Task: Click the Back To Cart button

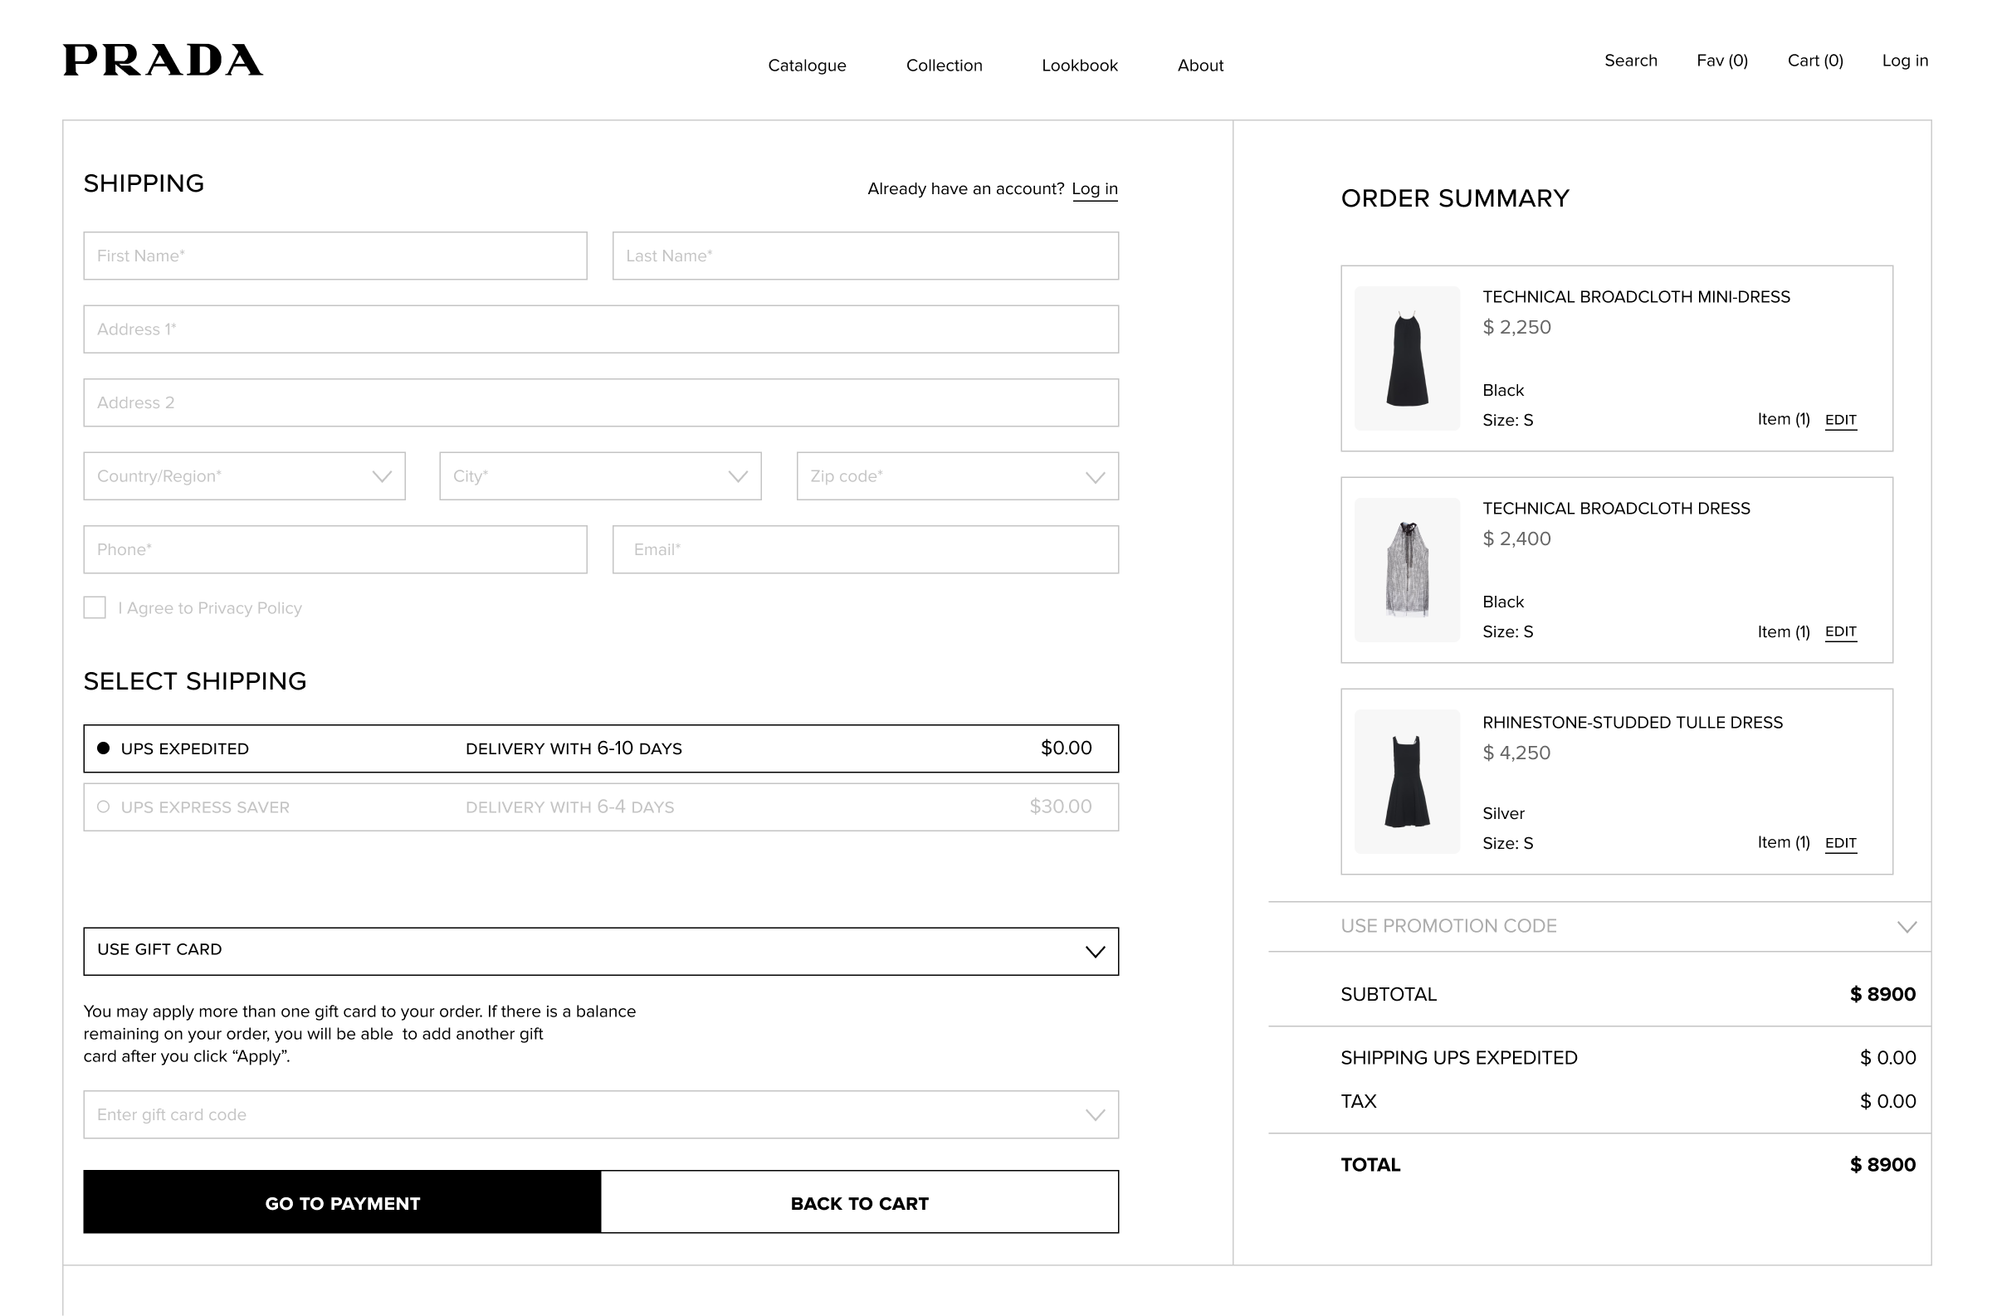Action: coord(860,1202)
